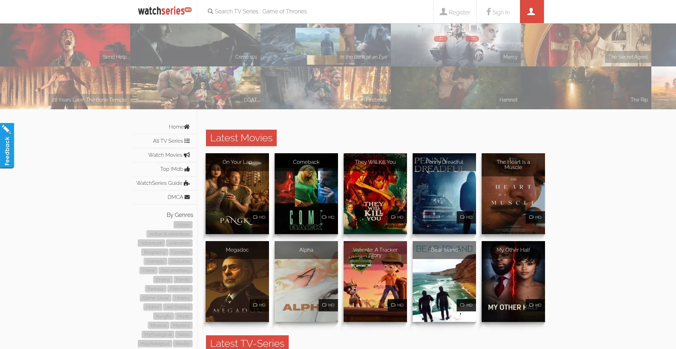Open the GOAT banner tile
676x349 pixels.
[x=195, y=88]
